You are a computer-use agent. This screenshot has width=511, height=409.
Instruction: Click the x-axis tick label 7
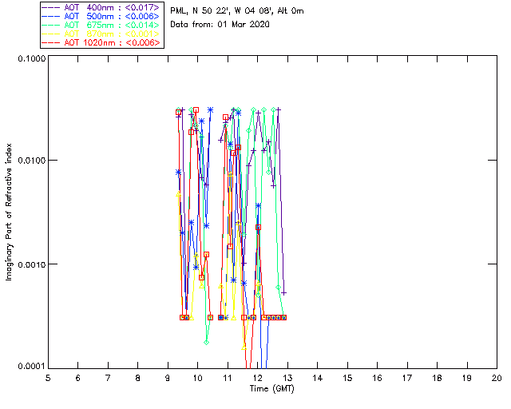tap(108, 378)
